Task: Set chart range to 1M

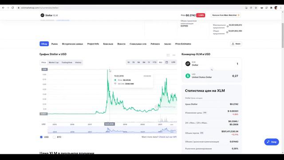Action: pyautogui.click(x=138, y=62)
